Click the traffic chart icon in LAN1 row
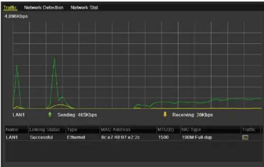The width and height of the screenshot is (264, 167). (245, 138)
